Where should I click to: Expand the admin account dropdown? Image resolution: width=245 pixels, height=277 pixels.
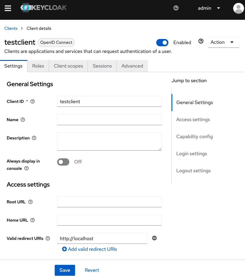click(219, 8)
